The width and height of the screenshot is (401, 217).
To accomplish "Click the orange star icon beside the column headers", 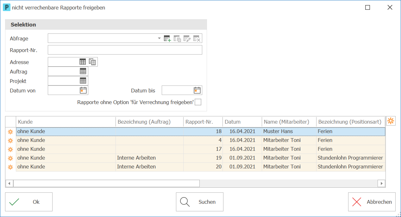I will [391, 121].
